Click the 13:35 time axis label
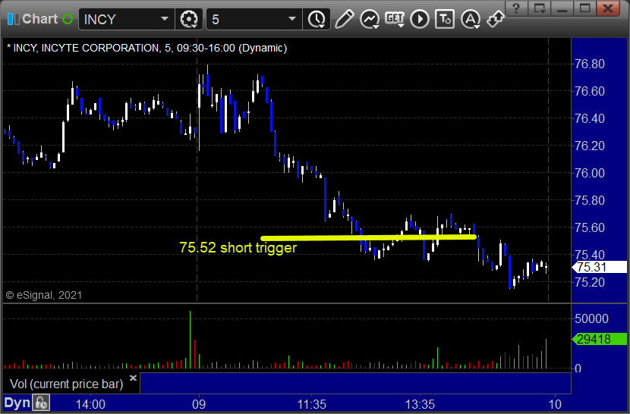This screenshot has height=414, width=630. pos(420,404)
